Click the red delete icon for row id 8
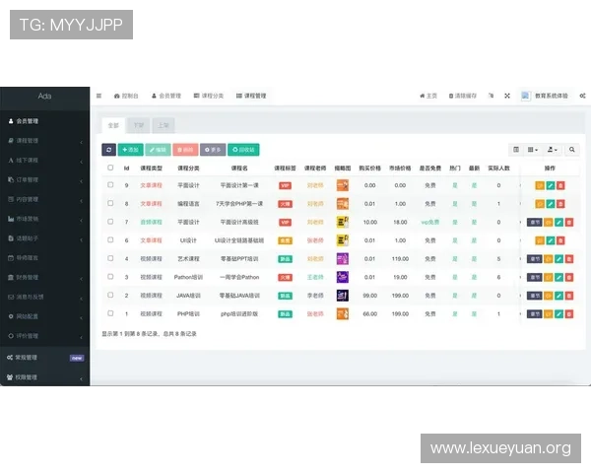 [560, 204]
